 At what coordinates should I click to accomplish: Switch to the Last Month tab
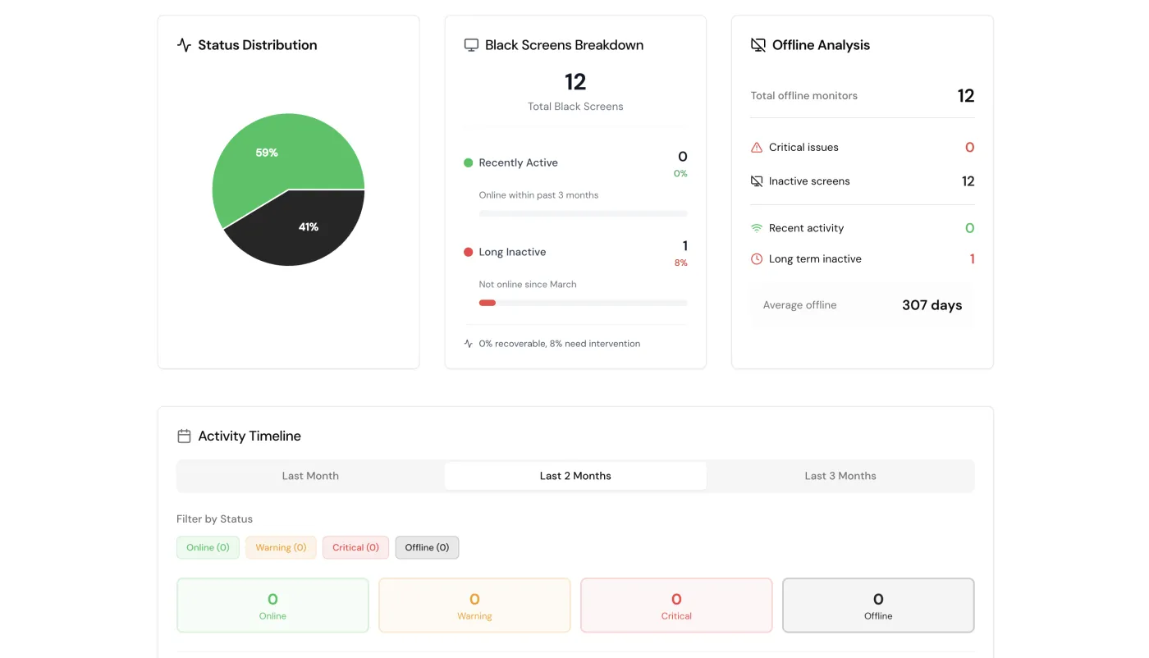[310, 476]
